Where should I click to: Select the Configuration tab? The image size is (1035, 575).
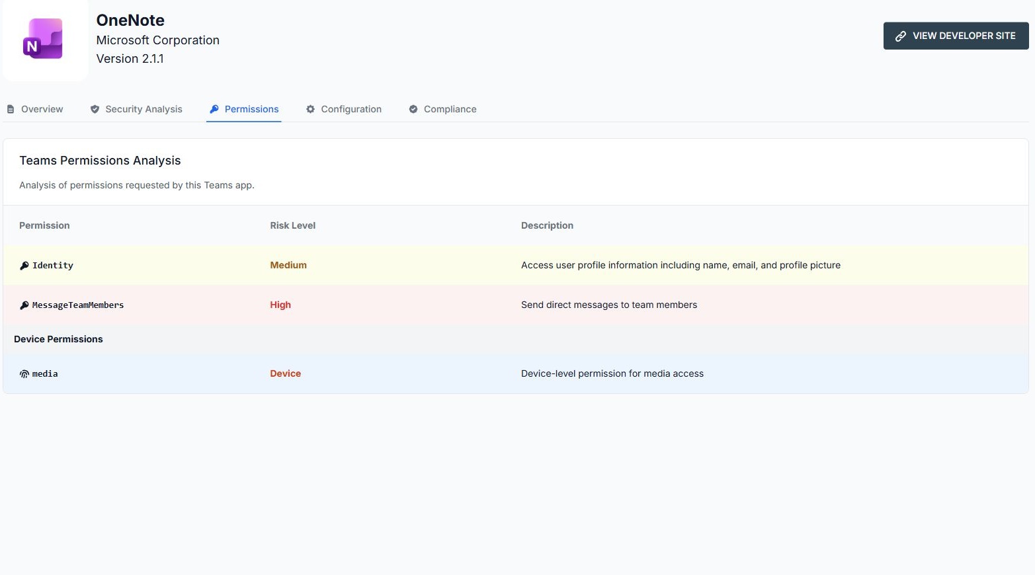344,109
